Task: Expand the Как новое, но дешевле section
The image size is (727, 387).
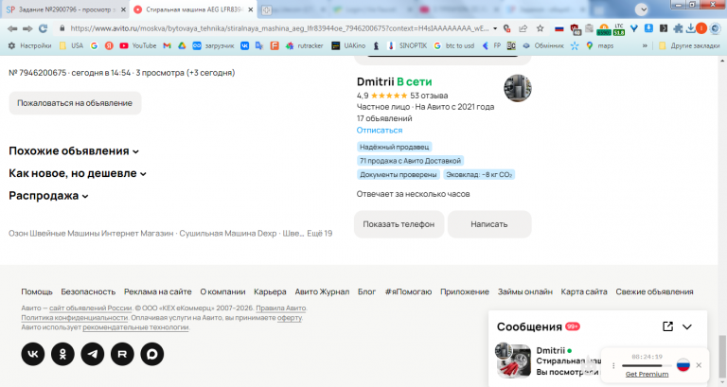Action: tap(78, 173)
